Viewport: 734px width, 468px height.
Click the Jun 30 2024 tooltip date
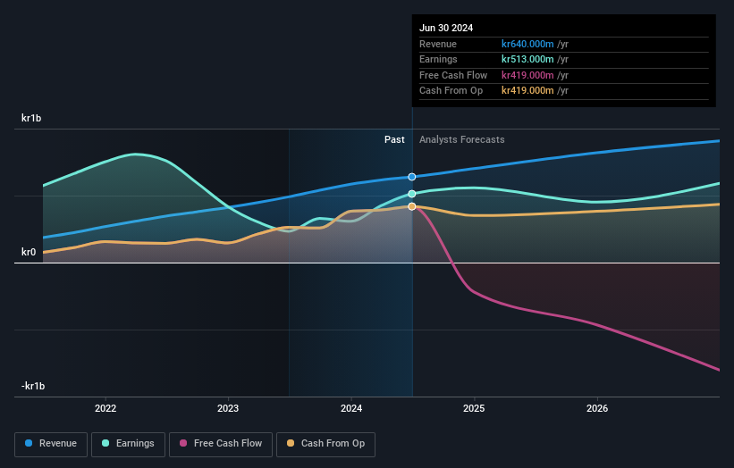446,28
